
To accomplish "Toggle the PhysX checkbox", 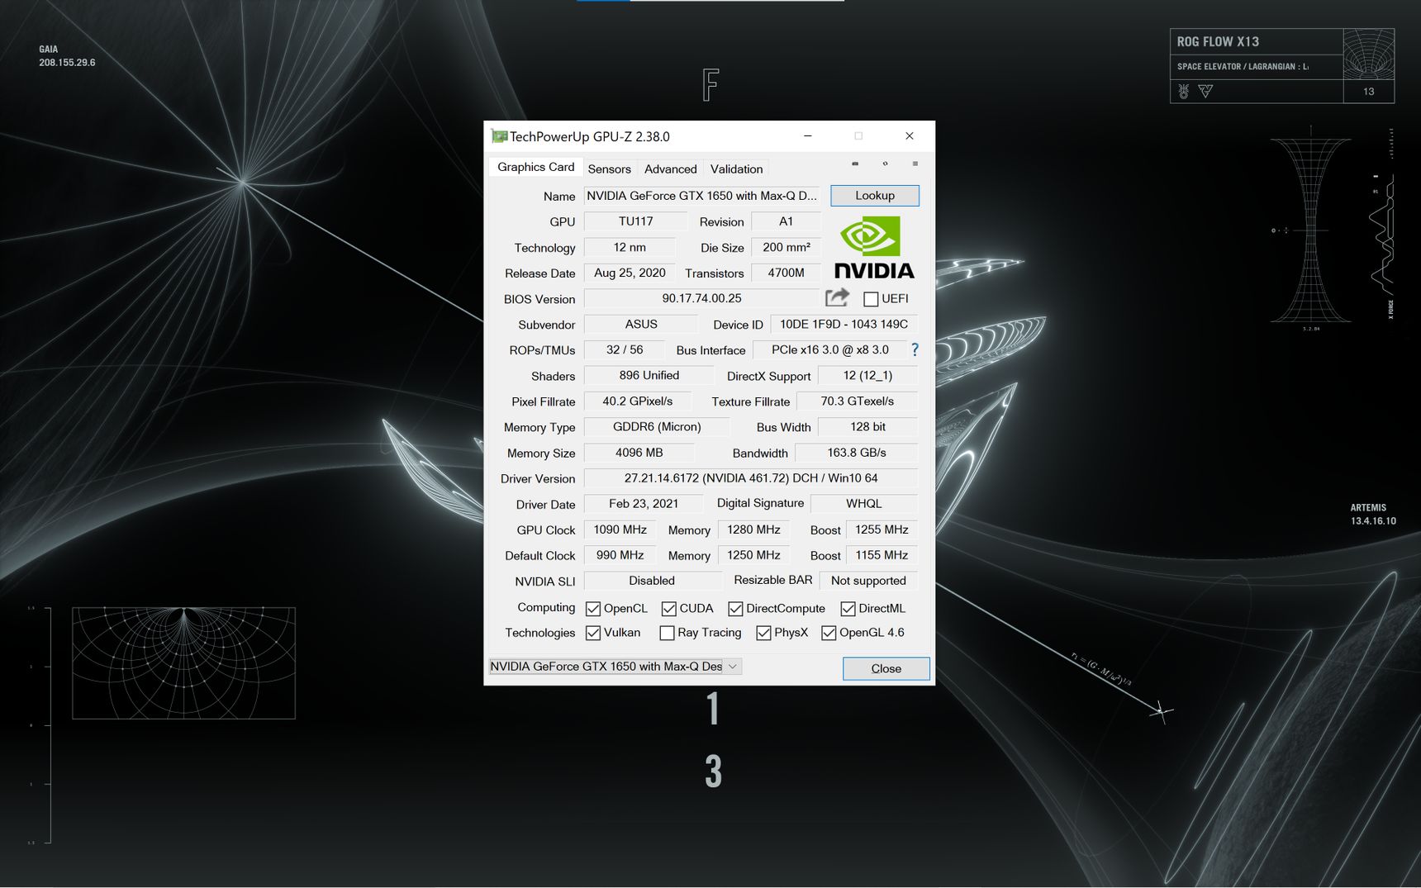I will pyautogui.click(x=763, y=633).
